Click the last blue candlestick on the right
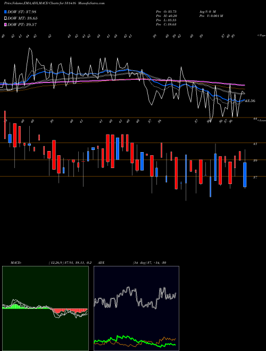 [x=245, y=174]
